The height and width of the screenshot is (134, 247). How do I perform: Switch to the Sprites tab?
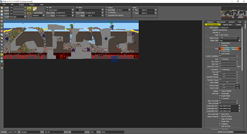238,25
